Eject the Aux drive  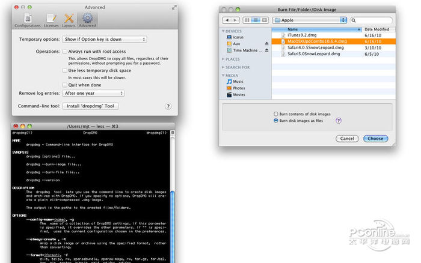(266, 44)
